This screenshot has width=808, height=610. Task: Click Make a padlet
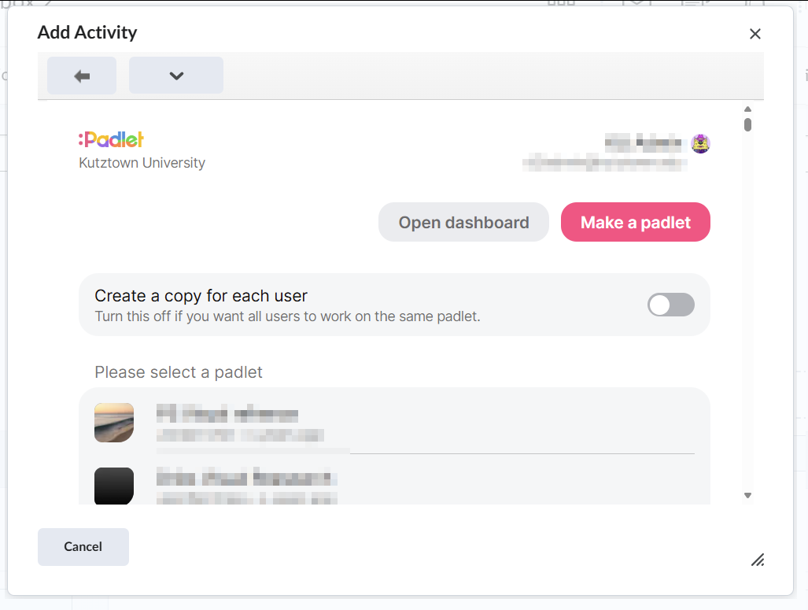coord(636,222)
